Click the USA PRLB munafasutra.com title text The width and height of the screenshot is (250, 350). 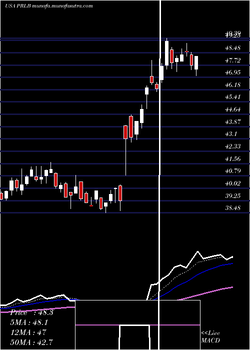pyautogui.click(x=49, y=6)
